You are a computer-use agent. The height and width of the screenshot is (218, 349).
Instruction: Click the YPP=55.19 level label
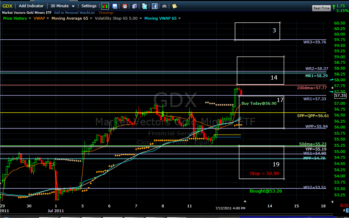tap(316, 149)
